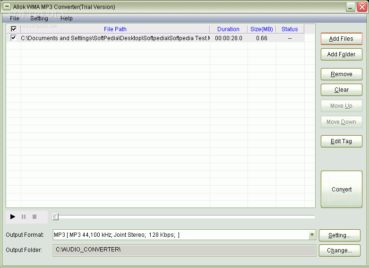Click the Add Files button

(341, 39)
